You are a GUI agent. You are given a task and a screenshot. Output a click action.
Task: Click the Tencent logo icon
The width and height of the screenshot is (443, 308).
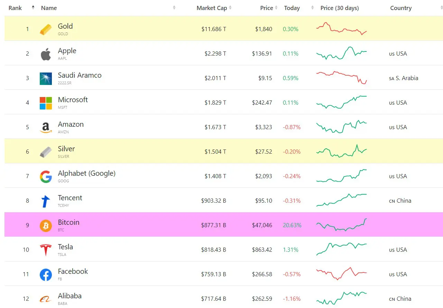coord(46,201)
